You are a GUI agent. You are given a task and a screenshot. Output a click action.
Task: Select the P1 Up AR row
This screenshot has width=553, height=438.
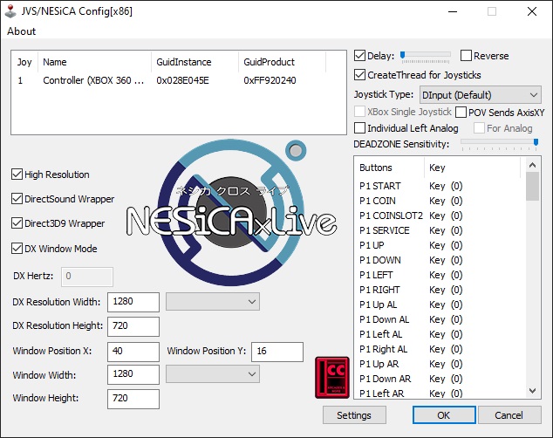pyautogui.click(x=439, y=364)
